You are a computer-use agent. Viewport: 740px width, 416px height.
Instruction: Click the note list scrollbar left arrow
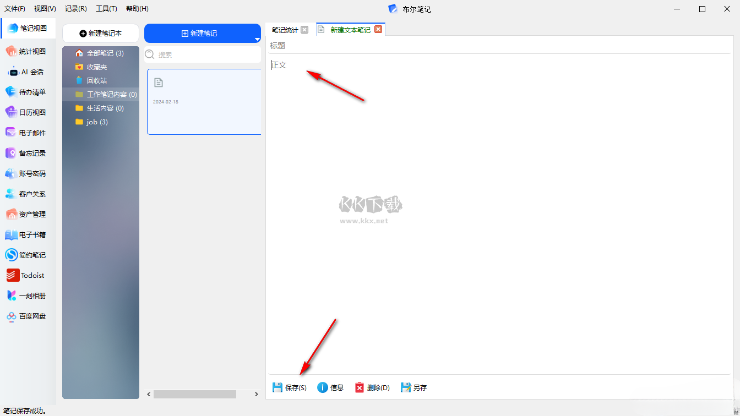pos(149,394)
